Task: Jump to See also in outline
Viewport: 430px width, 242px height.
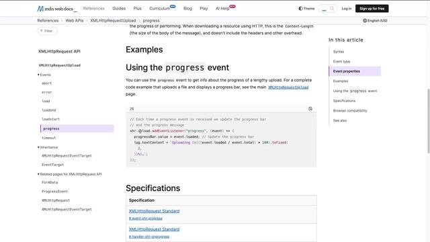Action: coord(340,120)
